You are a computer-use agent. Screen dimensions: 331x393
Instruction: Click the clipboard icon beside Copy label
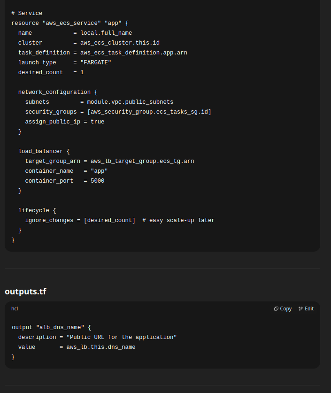coord(276,308)
